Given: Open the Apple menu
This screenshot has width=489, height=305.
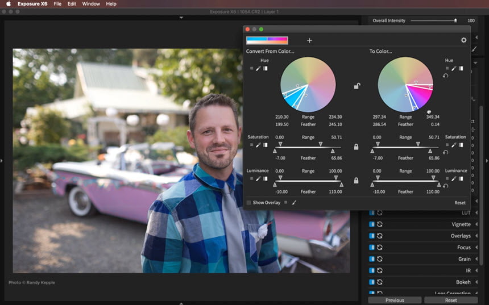Looking at the screenshot, I should coord(9,4).
